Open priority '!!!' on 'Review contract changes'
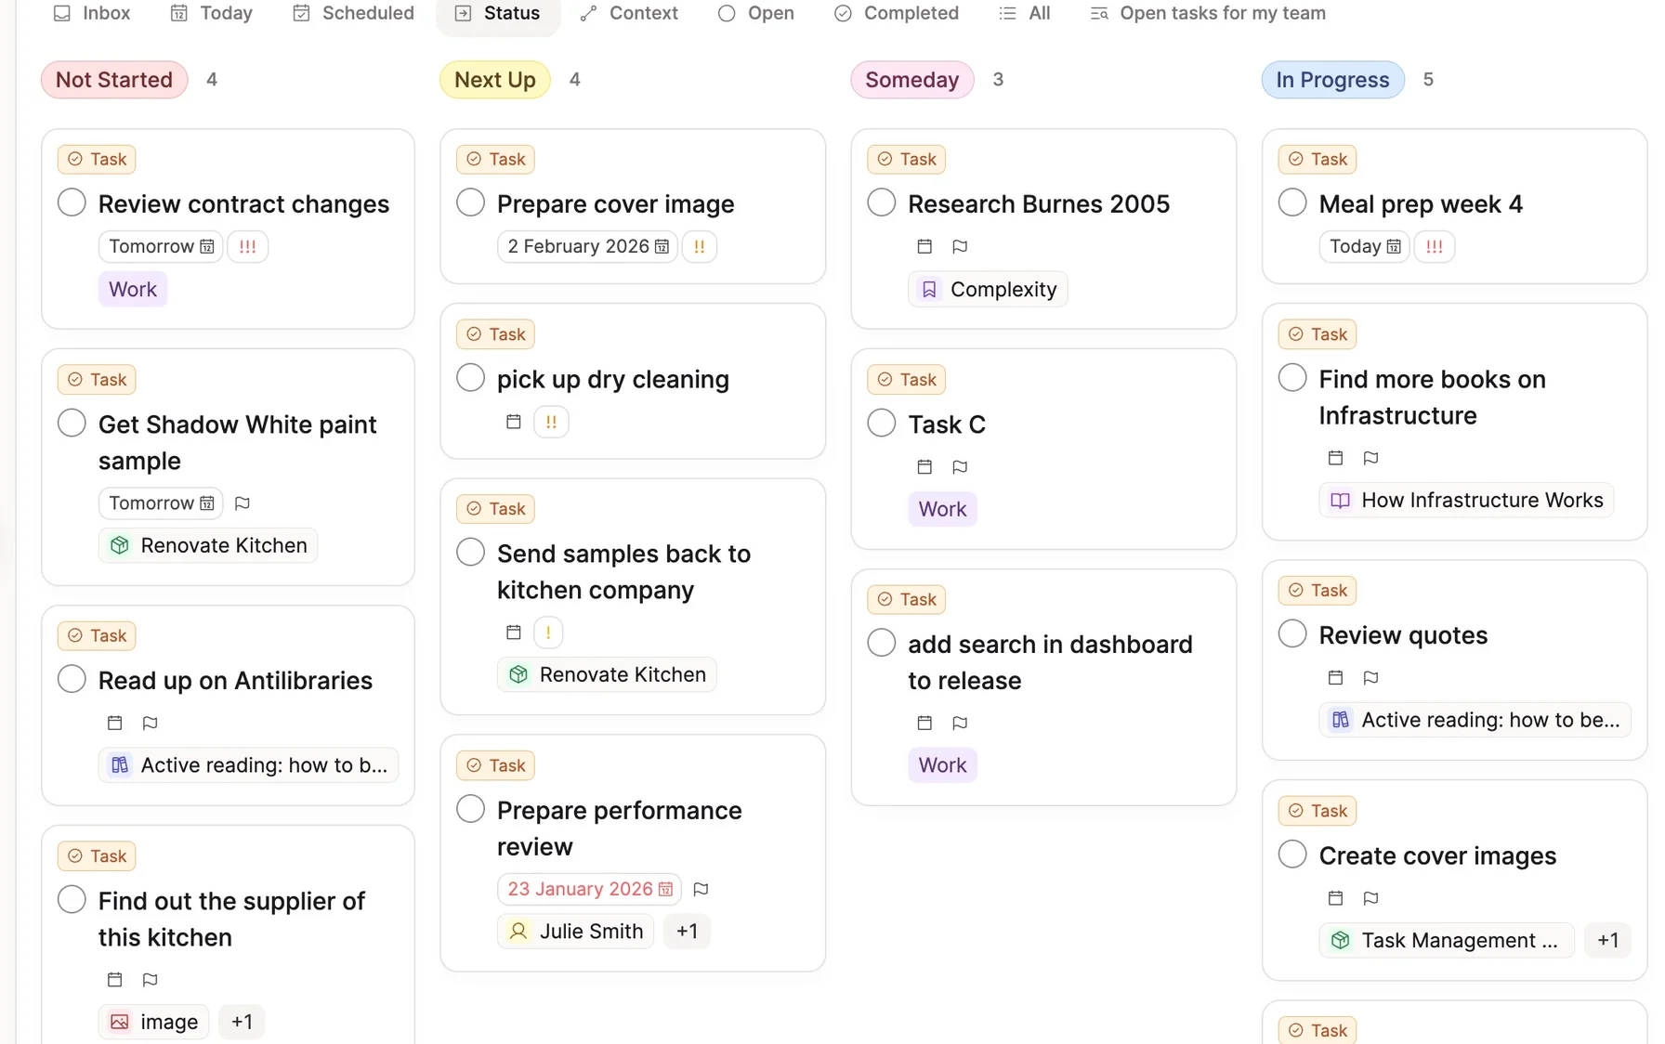Screen dimensions: 1665x1044 [247, 246]
